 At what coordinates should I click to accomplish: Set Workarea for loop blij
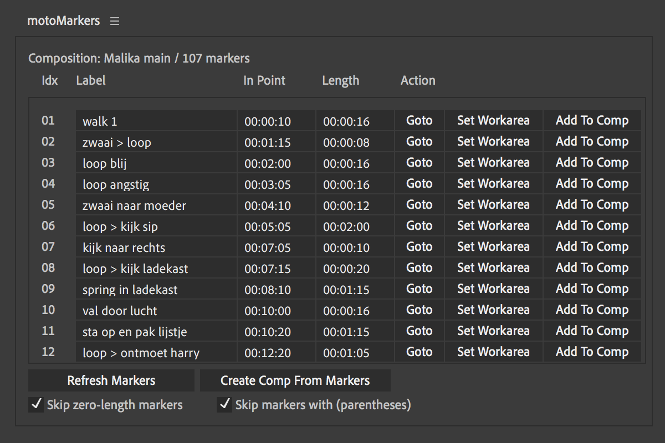click(493, 163)
